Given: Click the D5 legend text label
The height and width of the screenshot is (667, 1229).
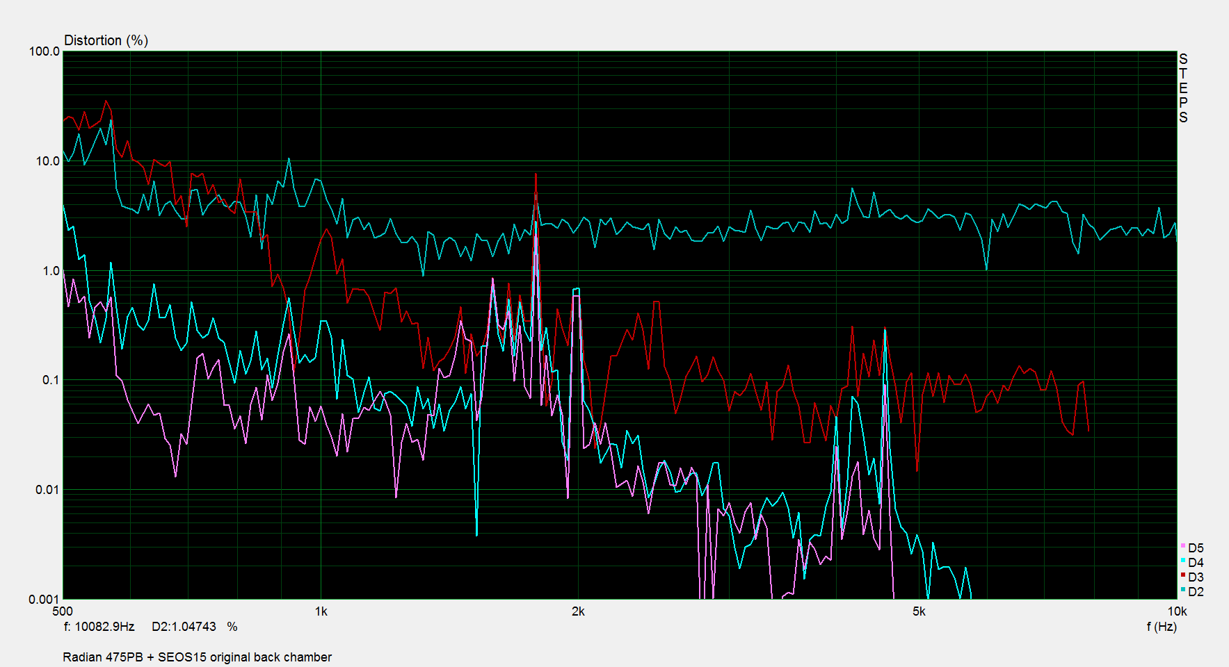Looking at the screenshot, I should coord(1196,548).
